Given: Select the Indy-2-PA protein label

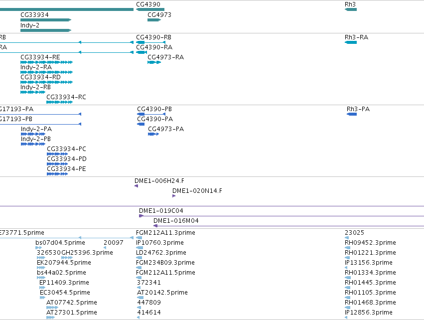Looking at the screenshot, I should [36, 129].
